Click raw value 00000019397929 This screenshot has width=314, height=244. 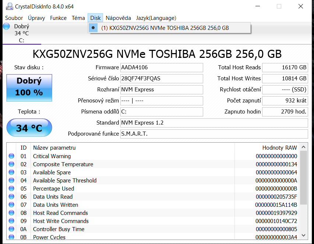click(276, 213)
